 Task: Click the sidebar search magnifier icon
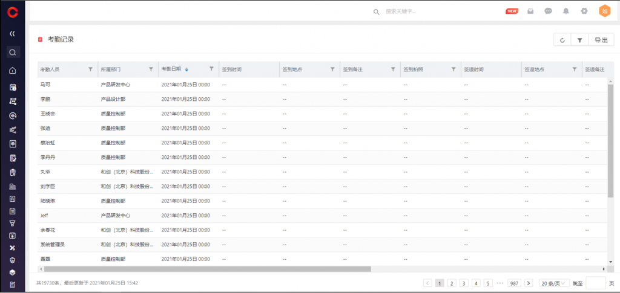click(13, 53)
